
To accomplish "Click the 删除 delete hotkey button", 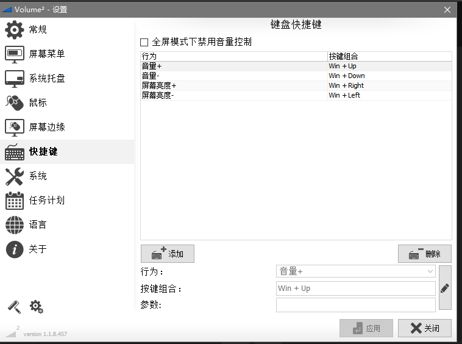I will pyautogui.click(x=425, y=254).
